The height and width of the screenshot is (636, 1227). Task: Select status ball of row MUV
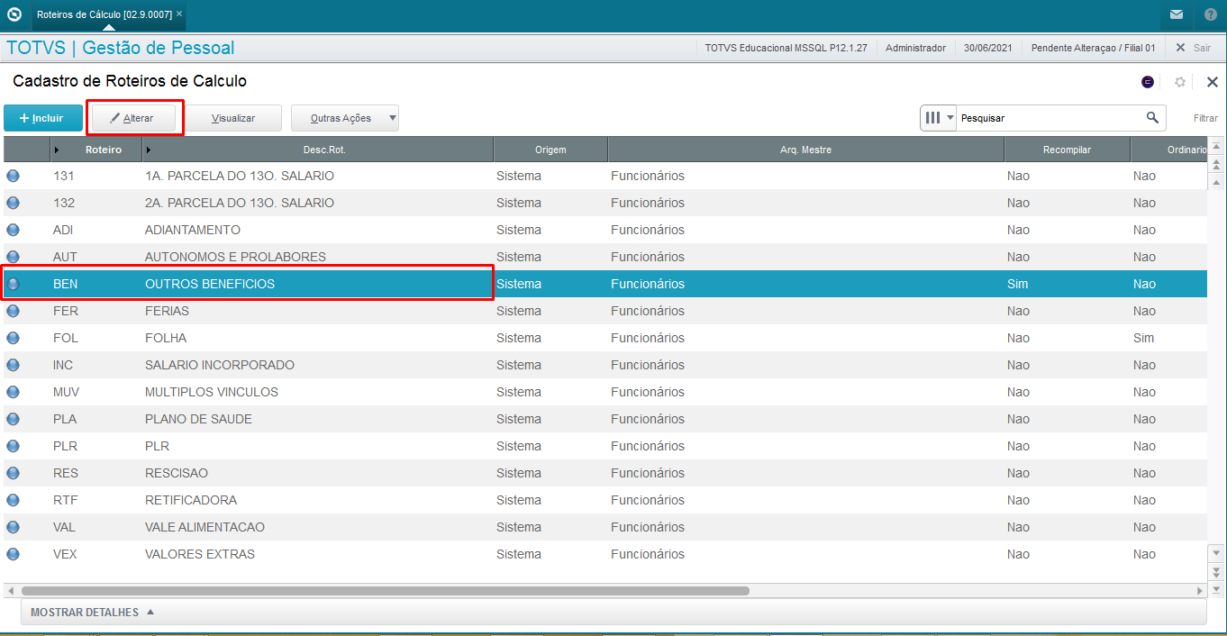point(14,392)
